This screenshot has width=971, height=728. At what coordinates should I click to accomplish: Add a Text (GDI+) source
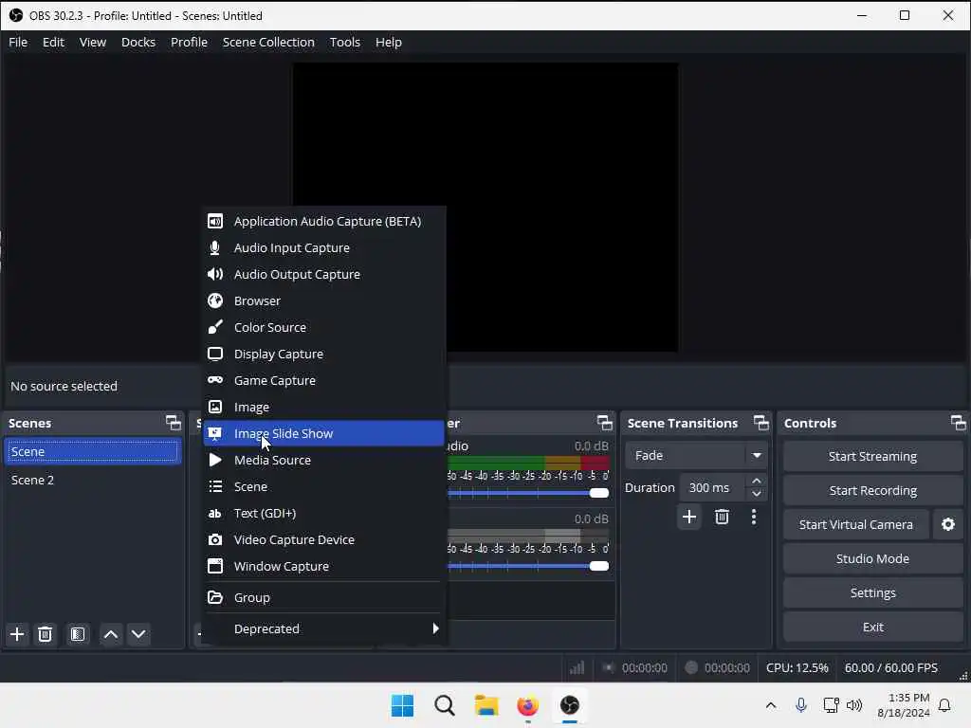coord(324,514)
